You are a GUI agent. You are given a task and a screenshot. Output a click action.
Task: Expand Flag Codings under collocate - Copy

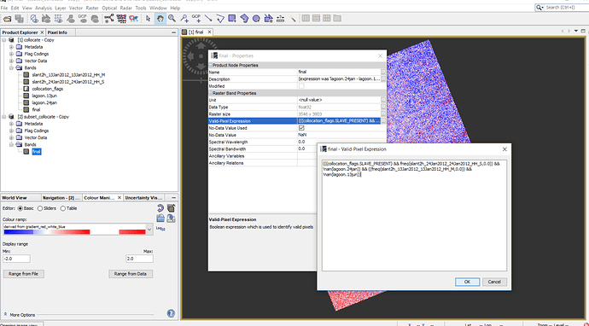coord(11,54)
